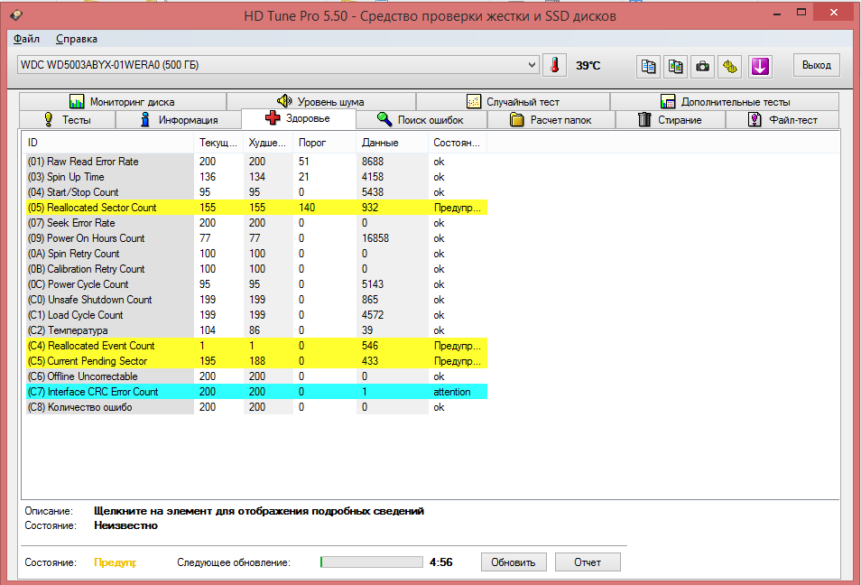Select the (C1) Load Cycle Count row

[256, 315]
